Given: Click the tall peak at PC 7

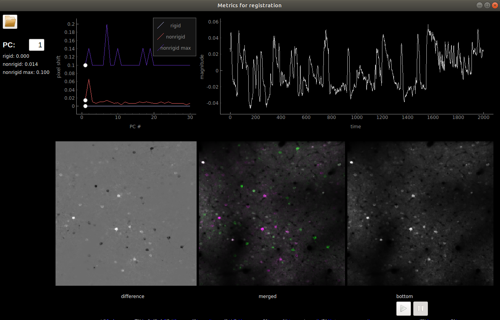Looking at the screenshot, I should 107,25.
